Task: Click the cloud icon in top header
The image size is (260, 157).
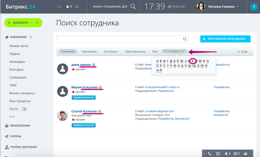Action: [x=77, y=7]
